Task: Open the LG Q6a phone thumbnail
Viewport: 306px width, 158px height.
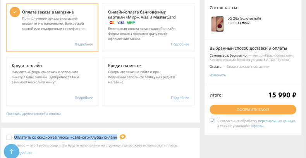Action: point(217,24)
